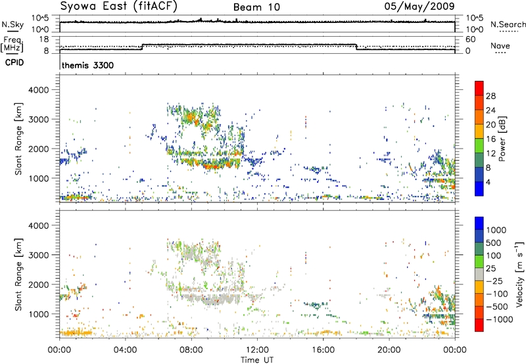The width and height of the screenshot is (526, 364).
Task: Select the '500' Velocity colorbar label
Action: [494, 243]
